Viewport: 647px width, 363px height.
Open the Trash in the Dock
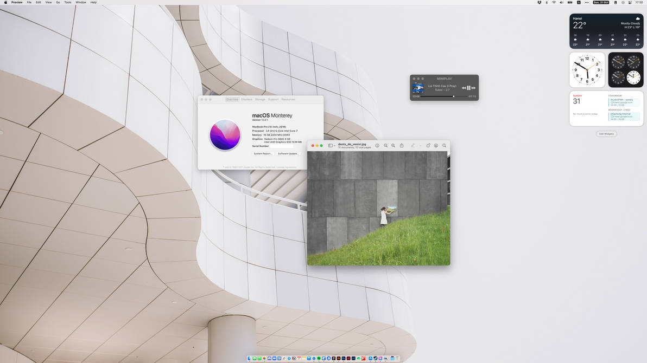pyautogui.click(x=397, y=359)
